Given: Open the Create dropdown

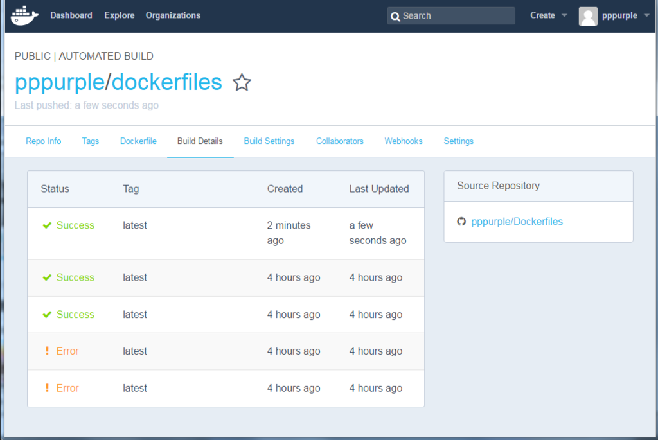Looking at the screenshot, I should 549,15.
